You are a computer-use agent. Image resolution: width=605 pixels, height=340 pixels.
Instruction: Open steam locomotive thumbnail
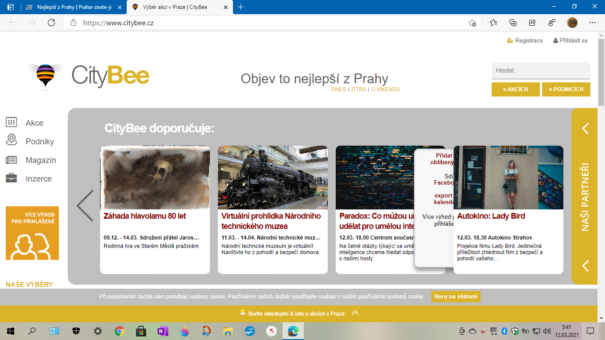[x=273, y=178]
